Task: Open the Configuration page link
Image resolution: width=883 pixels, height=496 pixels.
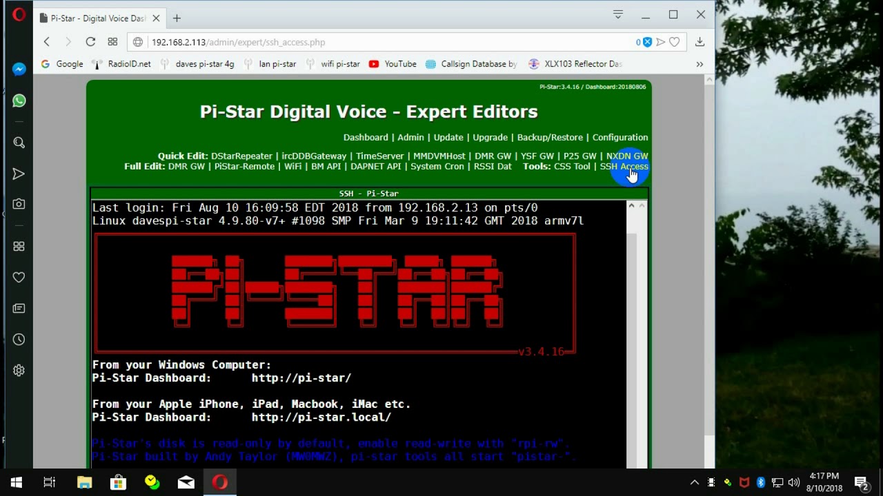Action: (620, 138)
